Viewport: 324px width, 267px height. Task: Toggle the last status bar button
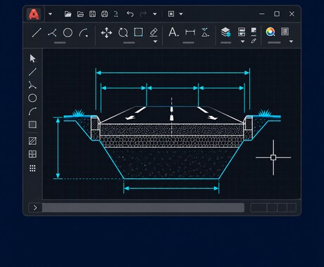coord(292,208)
